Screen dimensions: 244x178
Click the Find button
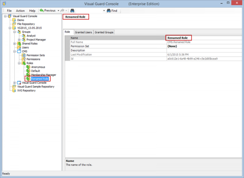coord(112,11)
